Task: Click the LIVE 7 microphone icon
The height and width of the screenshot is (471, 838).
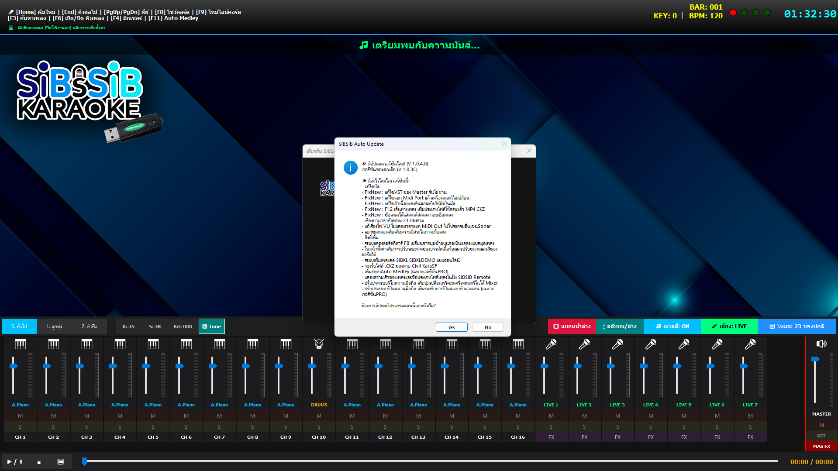Action: 750,344
